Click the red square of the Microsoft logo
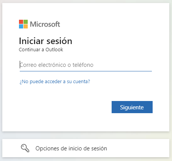The height and width of the screenshot is (161, 172). tap(21, 22)
